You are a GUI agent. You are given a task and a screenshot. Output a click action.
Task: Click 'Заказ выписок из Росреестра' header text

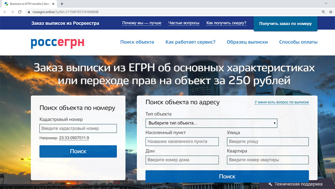65,23
